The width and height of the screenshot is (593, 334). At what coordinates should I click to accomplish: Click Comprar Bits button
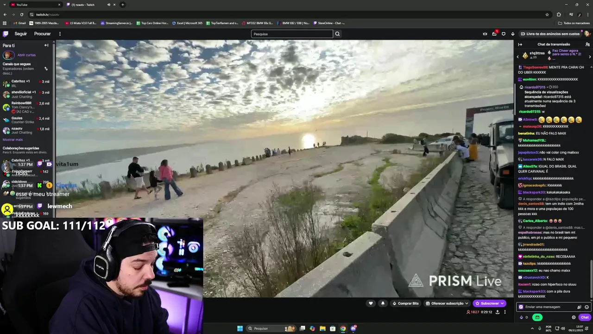tap(405, 303)
